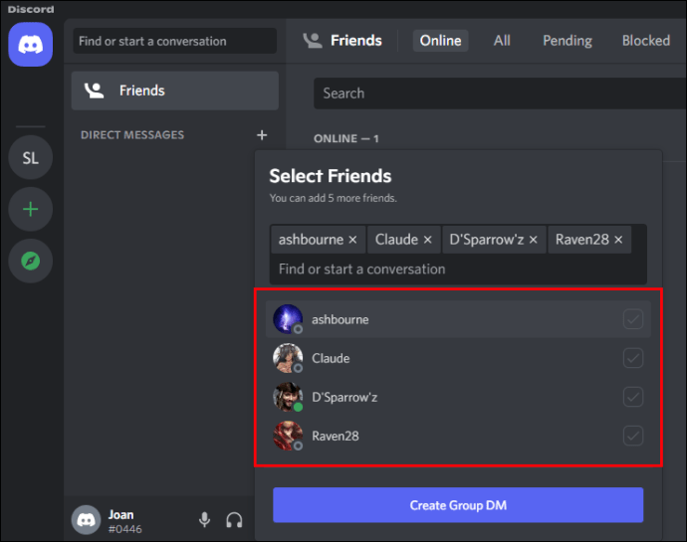Uncheck the ashbourne checkbox

[632, 319]
